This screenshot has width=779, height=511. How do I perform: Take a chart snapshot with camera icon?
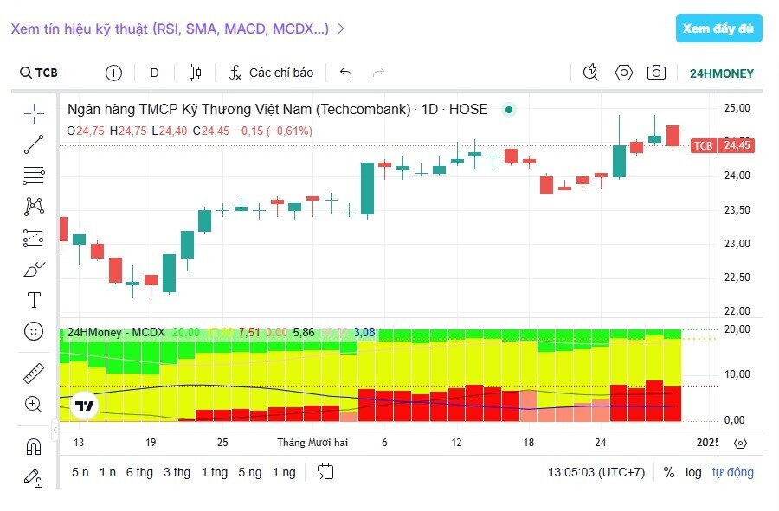[x=656, y=73]
